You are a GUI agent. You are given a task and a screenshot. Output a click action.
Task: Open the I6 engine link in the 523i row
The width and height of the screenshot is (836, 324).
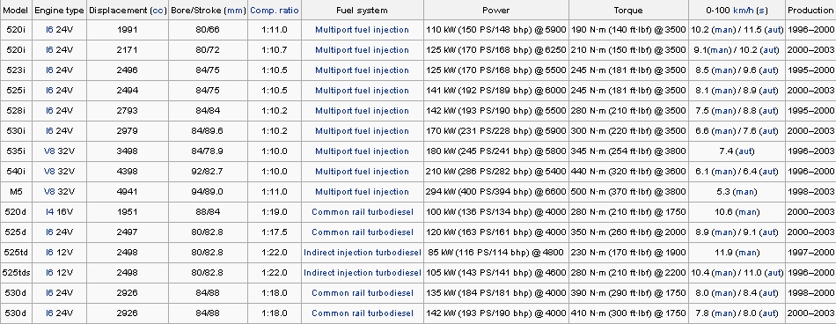[x=49, y=70]
